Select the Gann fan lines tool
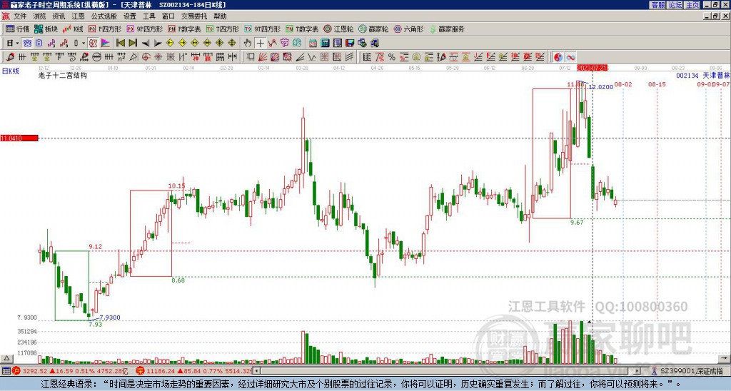 pos(263,57)
